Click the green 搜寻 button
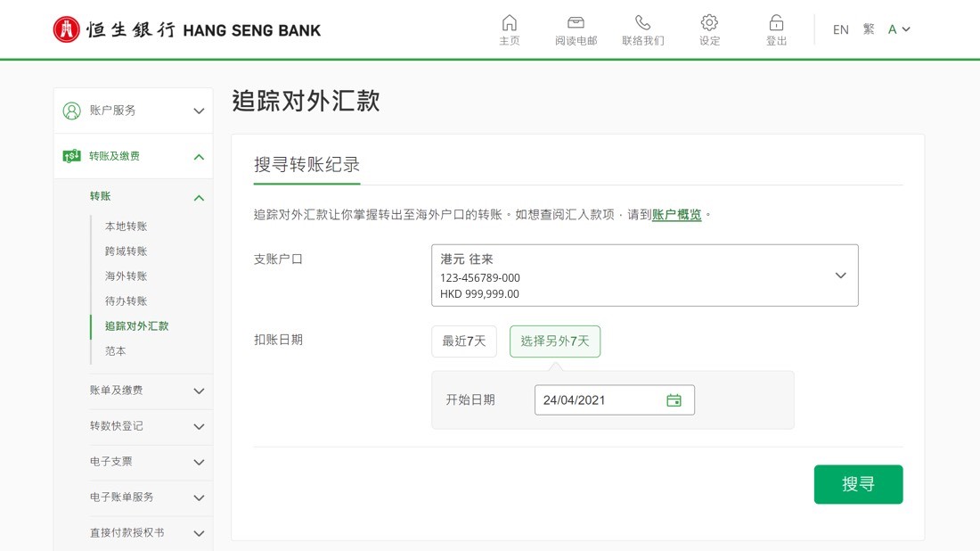Viewport: 980px width, 551px height. click(x=858, y=484)
